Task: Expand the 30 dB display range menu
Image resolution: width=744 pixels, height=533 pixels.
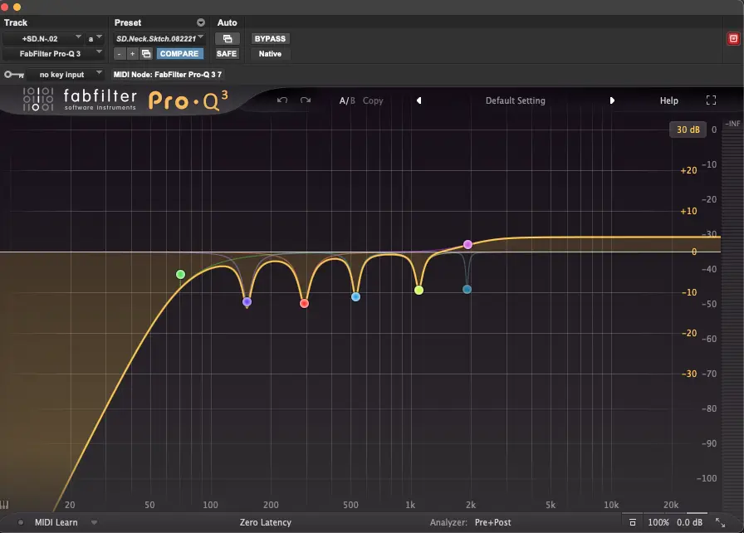Action: coord(688,130)
